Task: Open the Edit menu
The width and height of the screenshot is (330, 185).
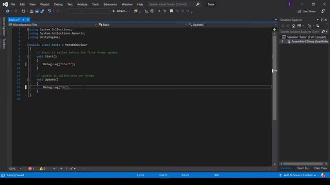Action: (x=22, y=4)
